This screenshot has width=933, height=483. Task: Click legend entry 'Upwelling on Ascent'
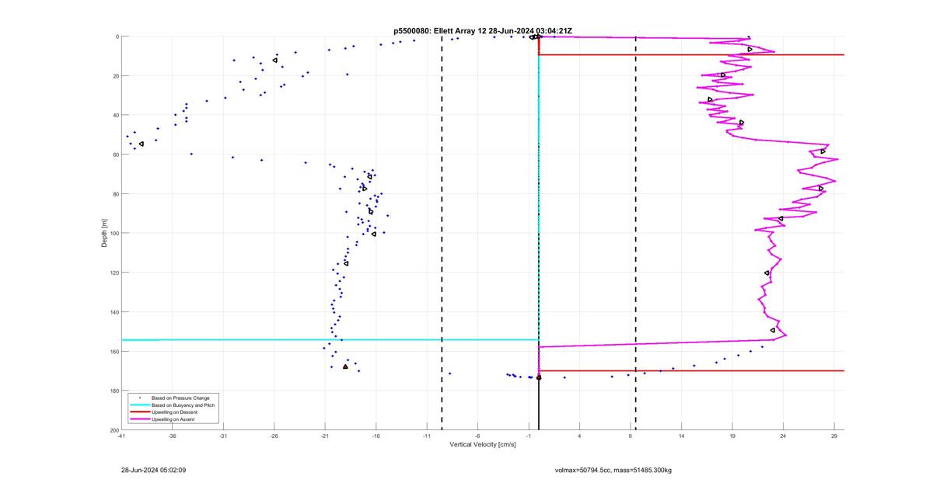click(173, 419)
